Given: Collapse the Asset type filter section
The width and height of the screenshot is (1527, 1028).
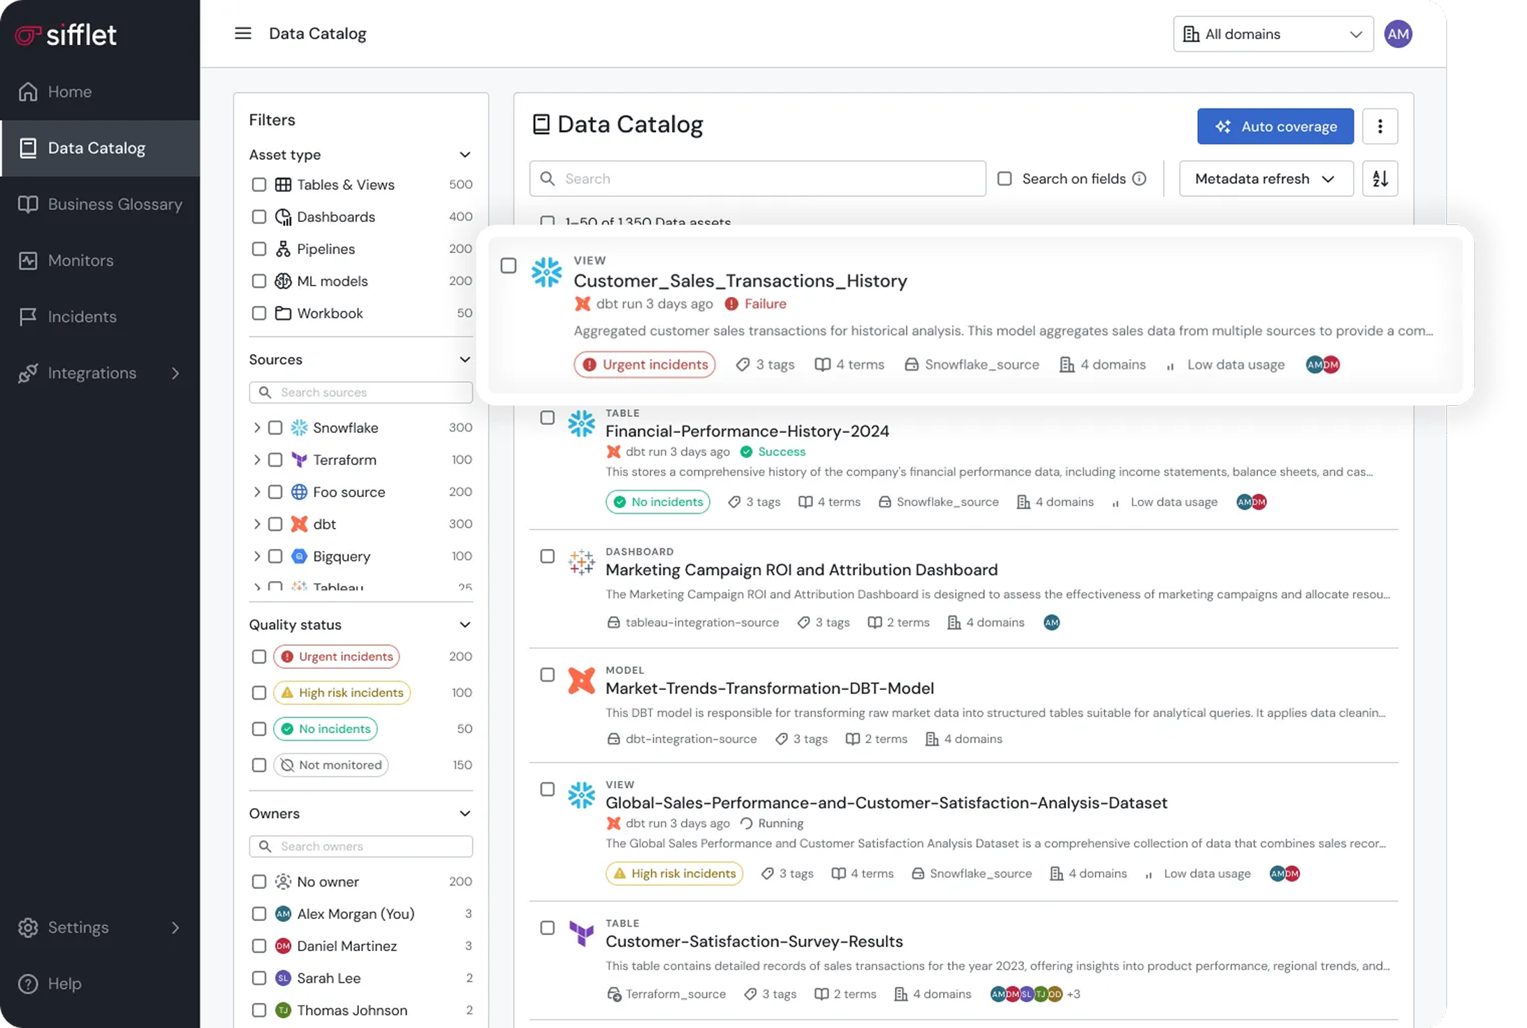Looking at the screenshot, I should [x=465, y=155].
